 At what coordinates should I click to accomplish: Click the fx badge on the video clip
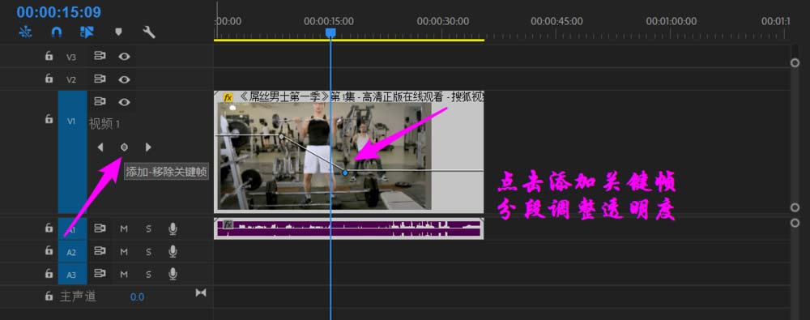click(228, 97)
